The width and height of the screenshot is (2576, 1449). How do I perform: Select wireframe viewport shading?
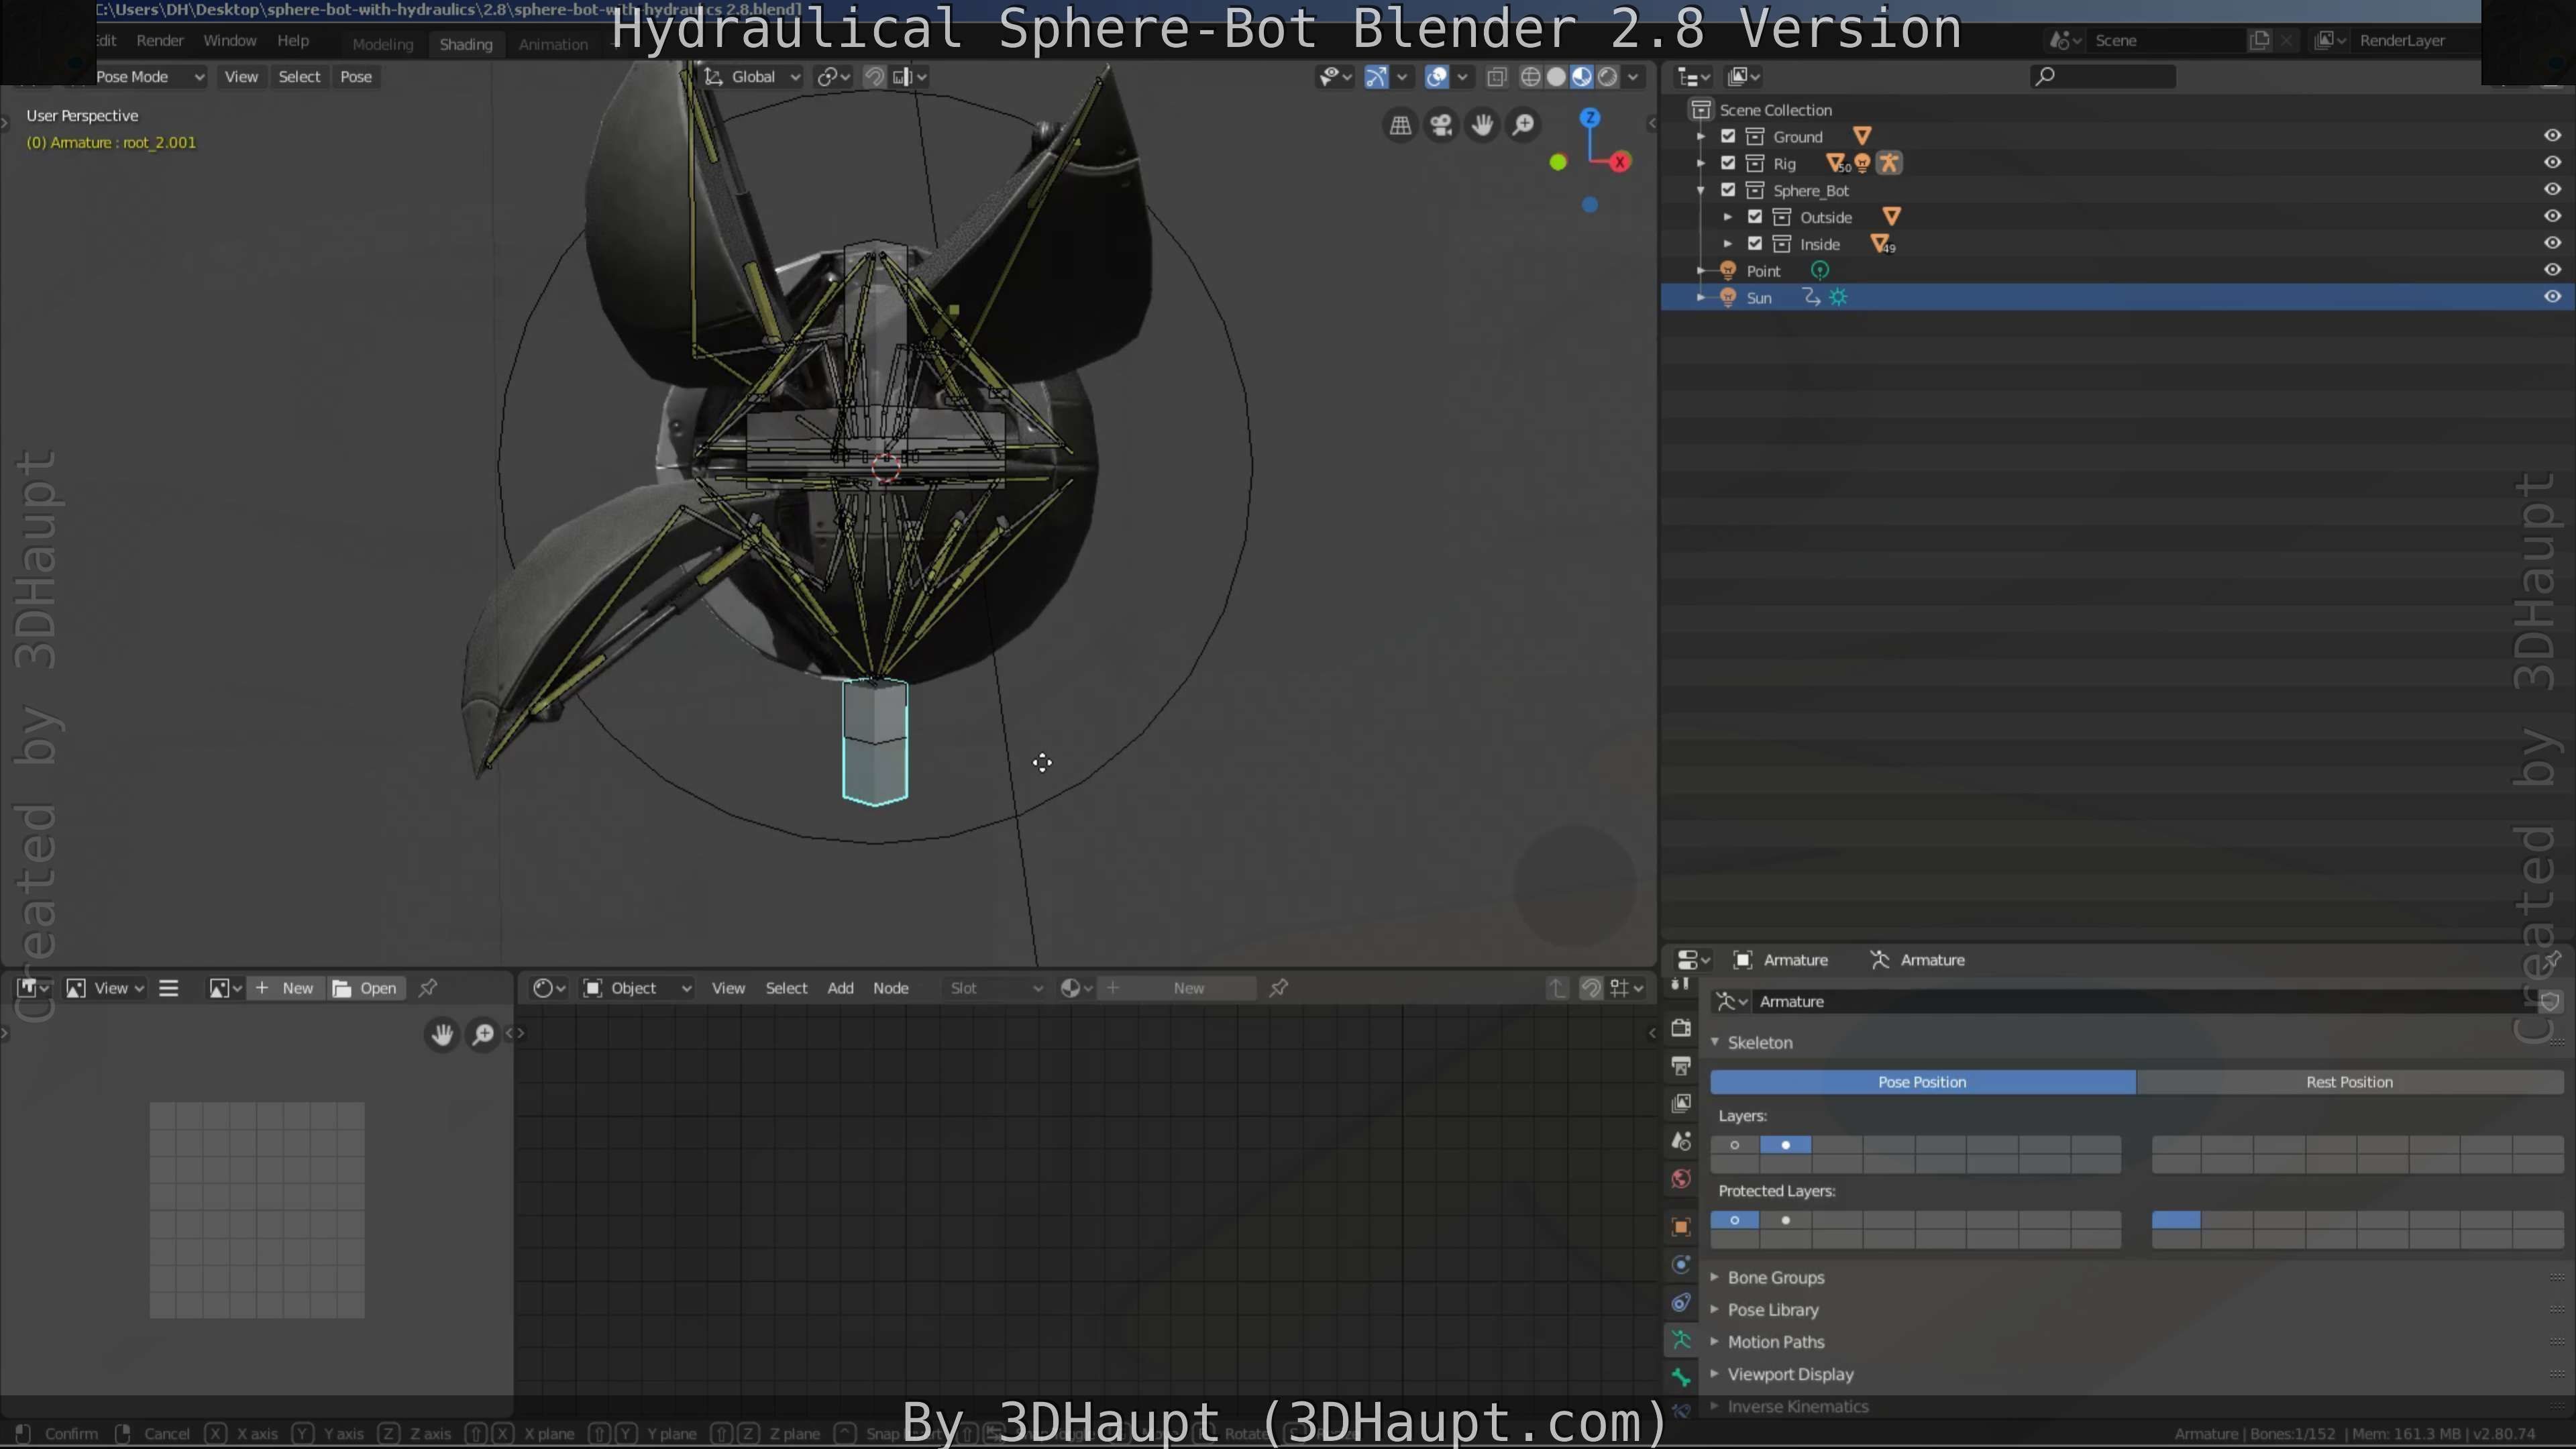click(1530, 77)
